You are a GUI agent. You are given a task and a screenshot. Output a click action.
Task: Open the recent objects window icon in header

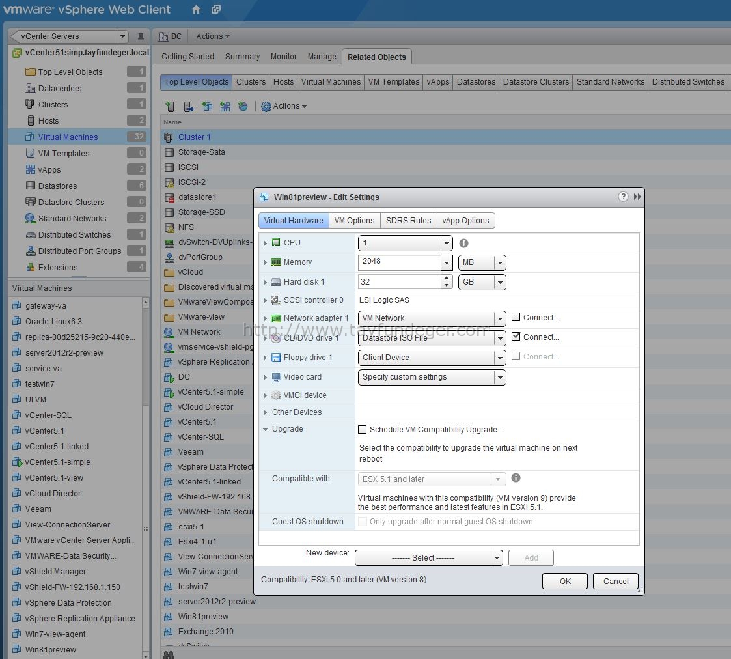(x=216, y=9)
